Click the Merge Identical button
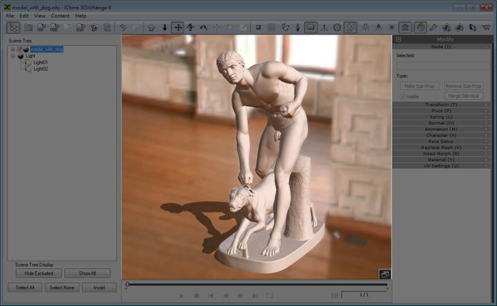Image resolution: width=497 pixels, height=306 pixels. coord(463,96)
